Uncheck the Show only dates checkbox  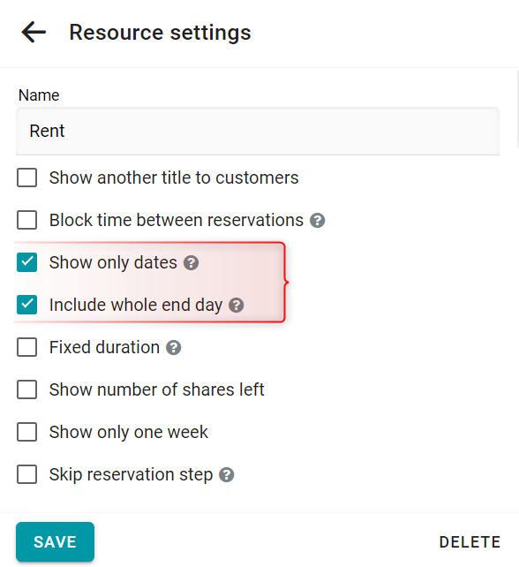27,262
